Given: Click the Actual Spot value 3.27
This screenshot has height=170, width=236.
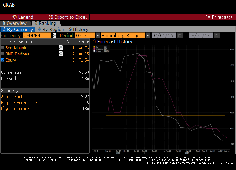Looking at the screenshot, I should point(85,97).
